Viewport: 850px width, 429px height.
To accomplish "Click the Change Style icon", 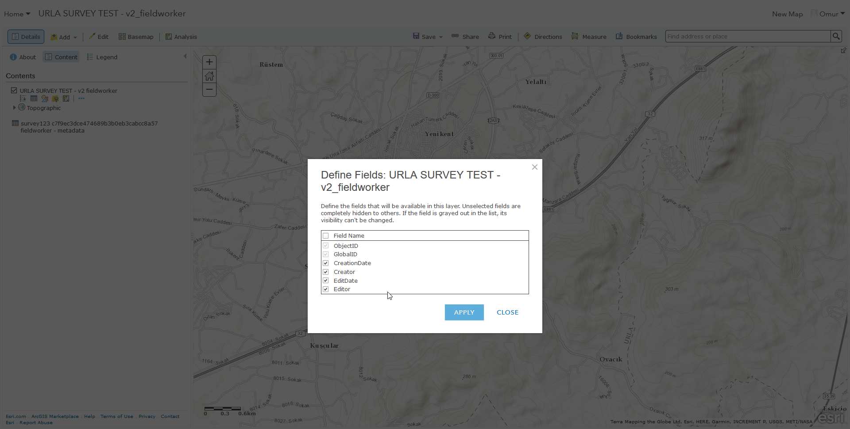I will point(45,99).
